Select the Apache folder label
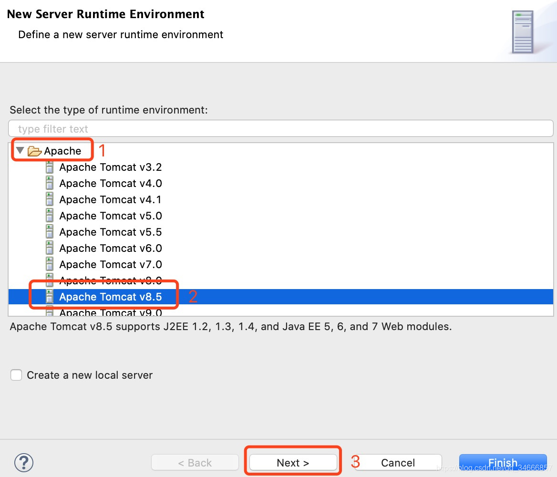Screen dimensions: 557x477 click(62, 151)
